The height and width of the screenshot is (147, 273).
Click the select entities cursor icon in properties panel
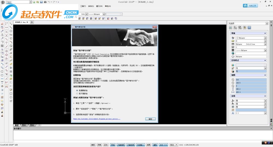(235, 27)
